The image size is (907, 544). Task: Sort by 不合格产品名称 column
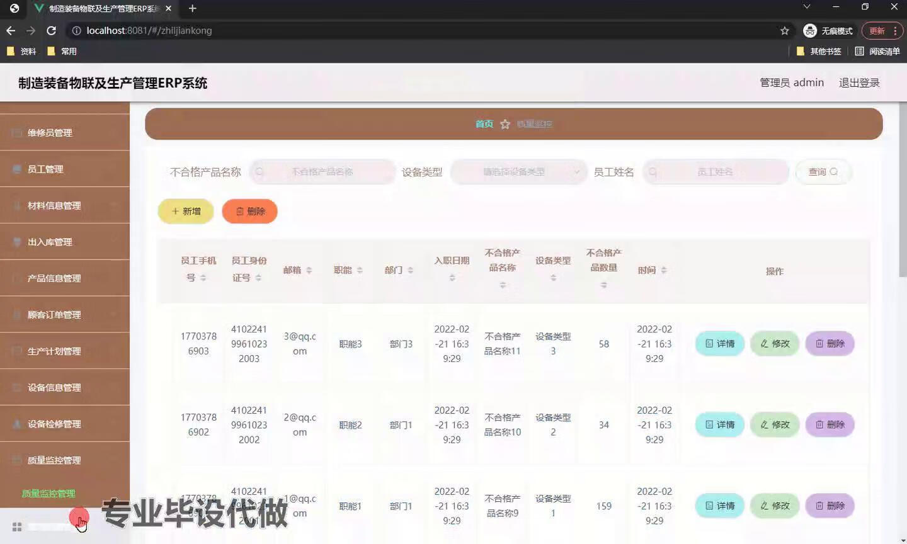pyautogui.click(x=503, y=285)
